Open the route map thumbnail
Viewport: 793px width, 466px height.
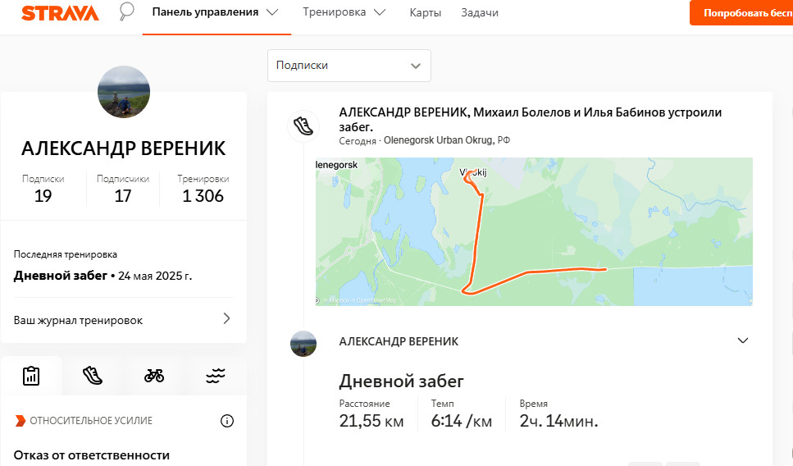click(534, 231)
